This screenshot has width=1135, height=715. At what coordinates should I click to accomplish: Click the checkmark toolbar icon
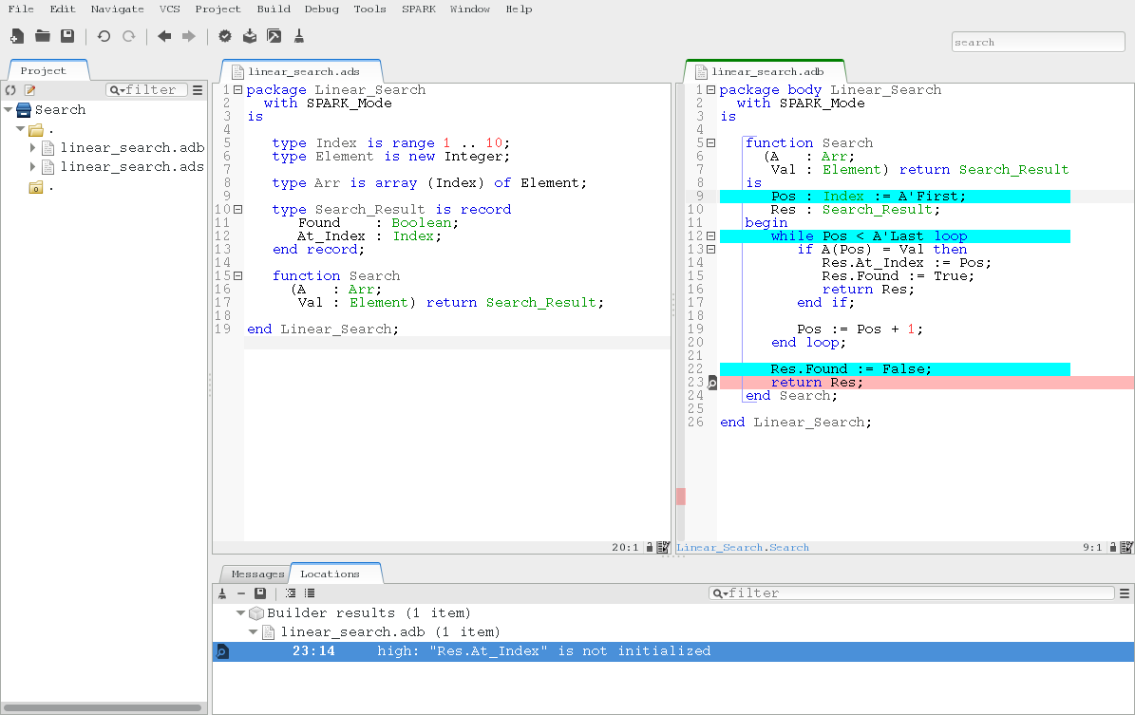pos(225,36)
